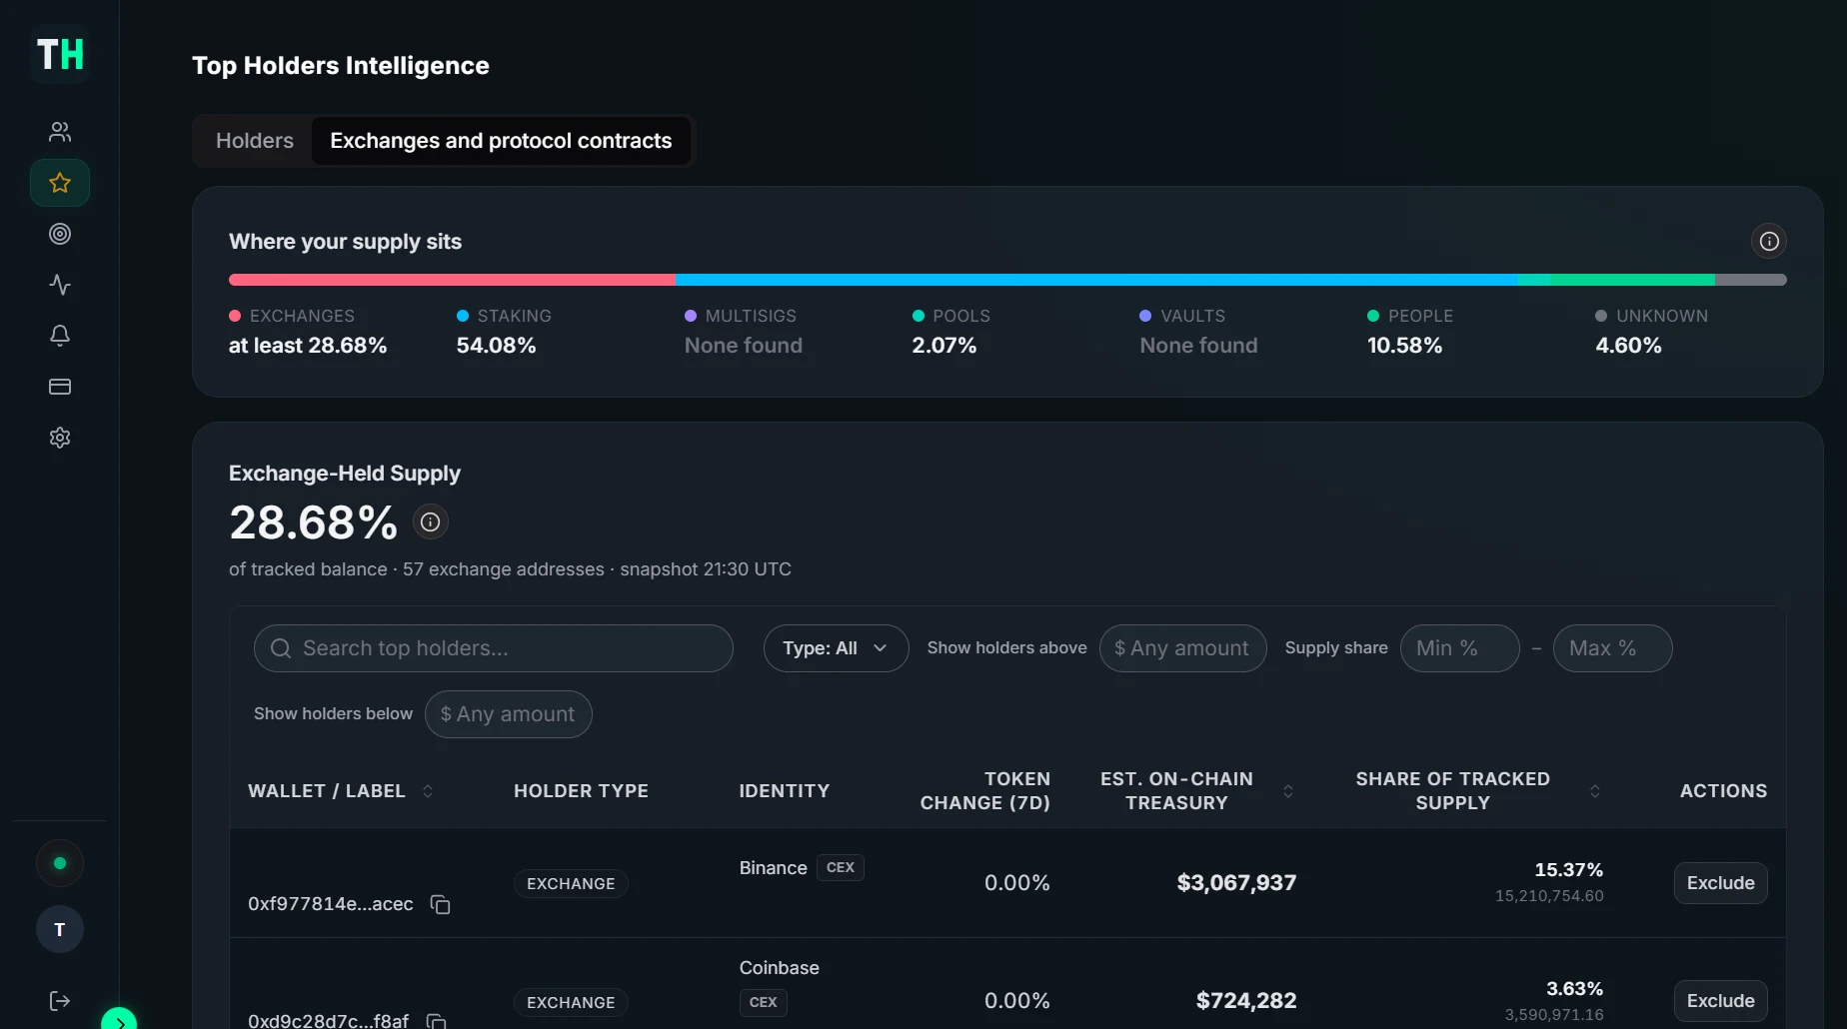Click the green People segment of supply bar
The height and width of the screenshot is (1029, 1847).
click(x=1632, y=280)
